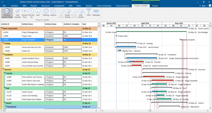Click the Hide Updates eye icon

[x=18, y=11]
